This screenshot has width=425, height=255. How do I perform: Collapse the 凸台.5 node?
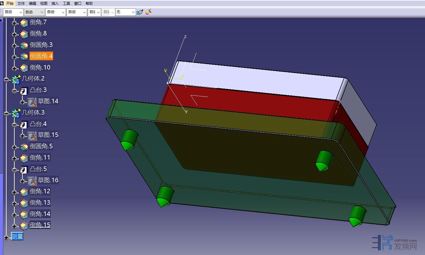[14, 170]
